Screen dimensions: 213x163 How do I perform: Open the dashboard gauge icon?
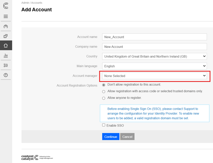pyautogui.click(x=6, y=26)
